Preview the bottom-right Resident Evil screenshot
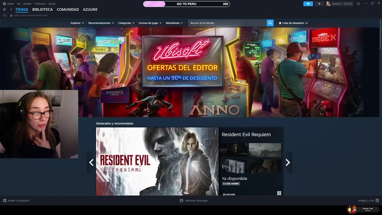The image size is (382, 215). point(265,166)
